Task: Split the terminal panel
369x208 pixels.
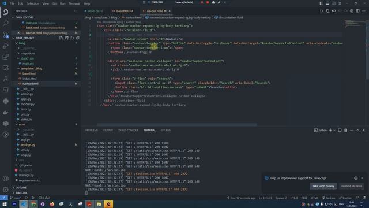Action: pyautogui.click(x=340, y=130)
